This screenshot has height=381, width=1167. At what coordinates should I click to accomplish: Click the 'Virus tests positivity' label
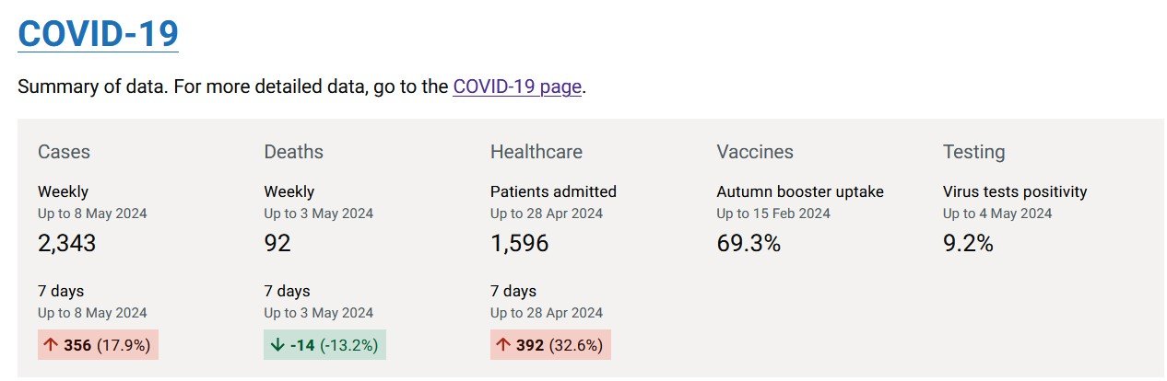point(1014,192)
